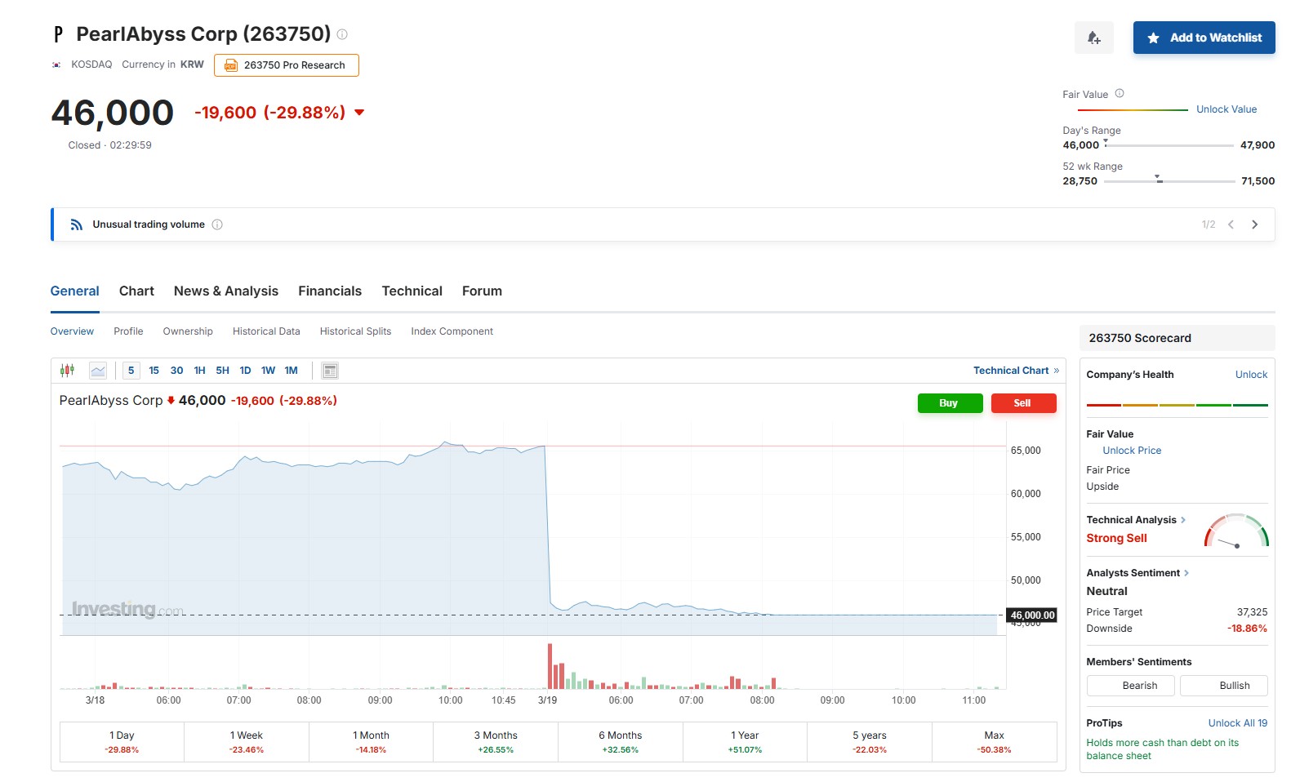Viewport: 1291px width, 782px height.
Task: Select the candlestick chart type icon
Action: [x=67, y=371]
